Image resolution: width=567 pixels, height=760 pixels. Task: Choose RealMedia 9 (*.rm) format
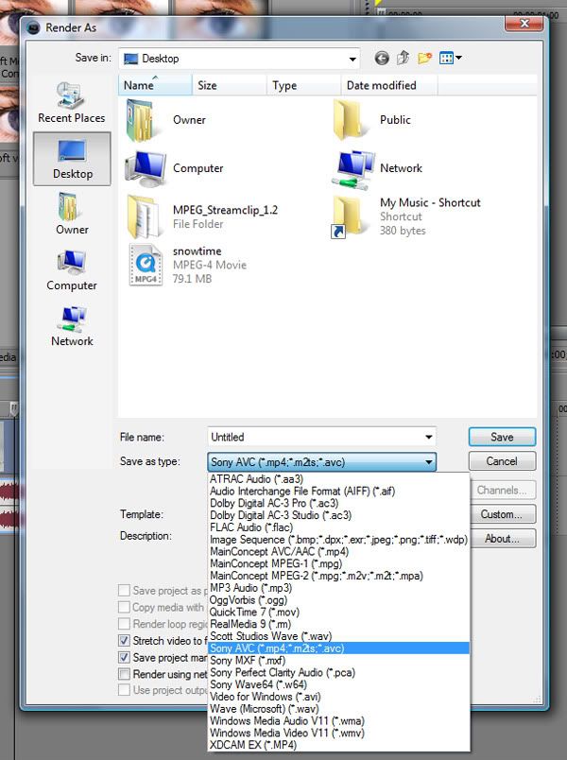point(338,624)
